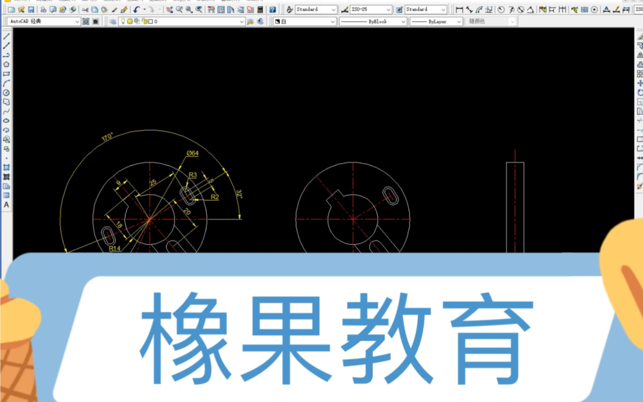Viewport: 643px width, 402px height.
Task: Open the Layer Properties Manager
Action: coord(113,21)
